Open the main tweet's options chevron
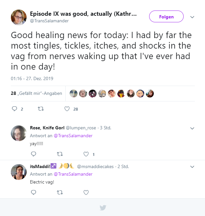 (192, 17)
